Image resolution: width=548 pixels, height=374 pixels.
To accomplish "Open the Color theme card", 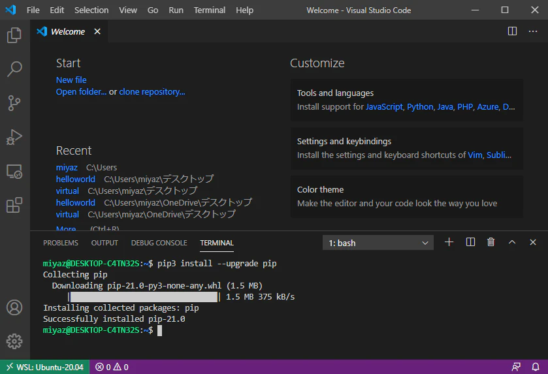I will [407, 196].
